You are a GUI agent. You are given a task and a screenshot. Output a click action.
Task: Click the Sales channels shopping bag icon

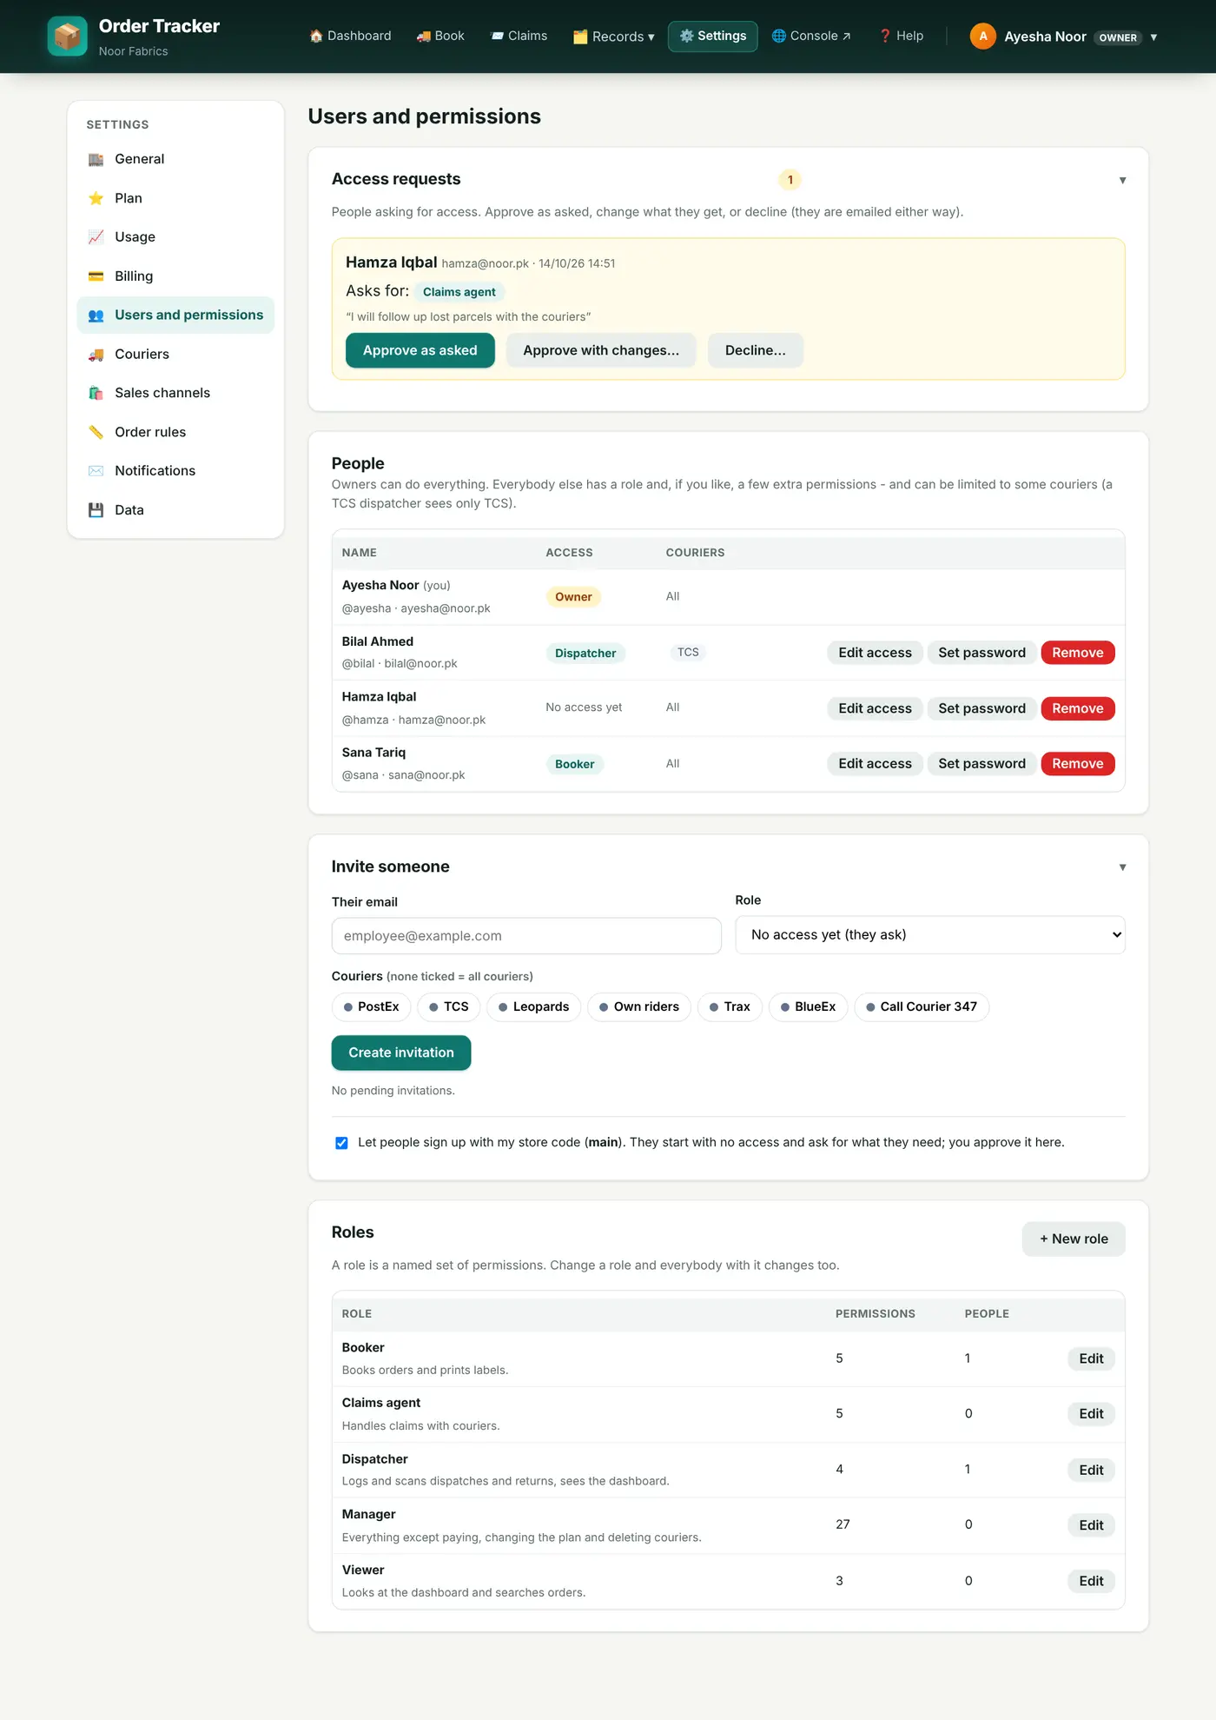(x=96, y=393)
